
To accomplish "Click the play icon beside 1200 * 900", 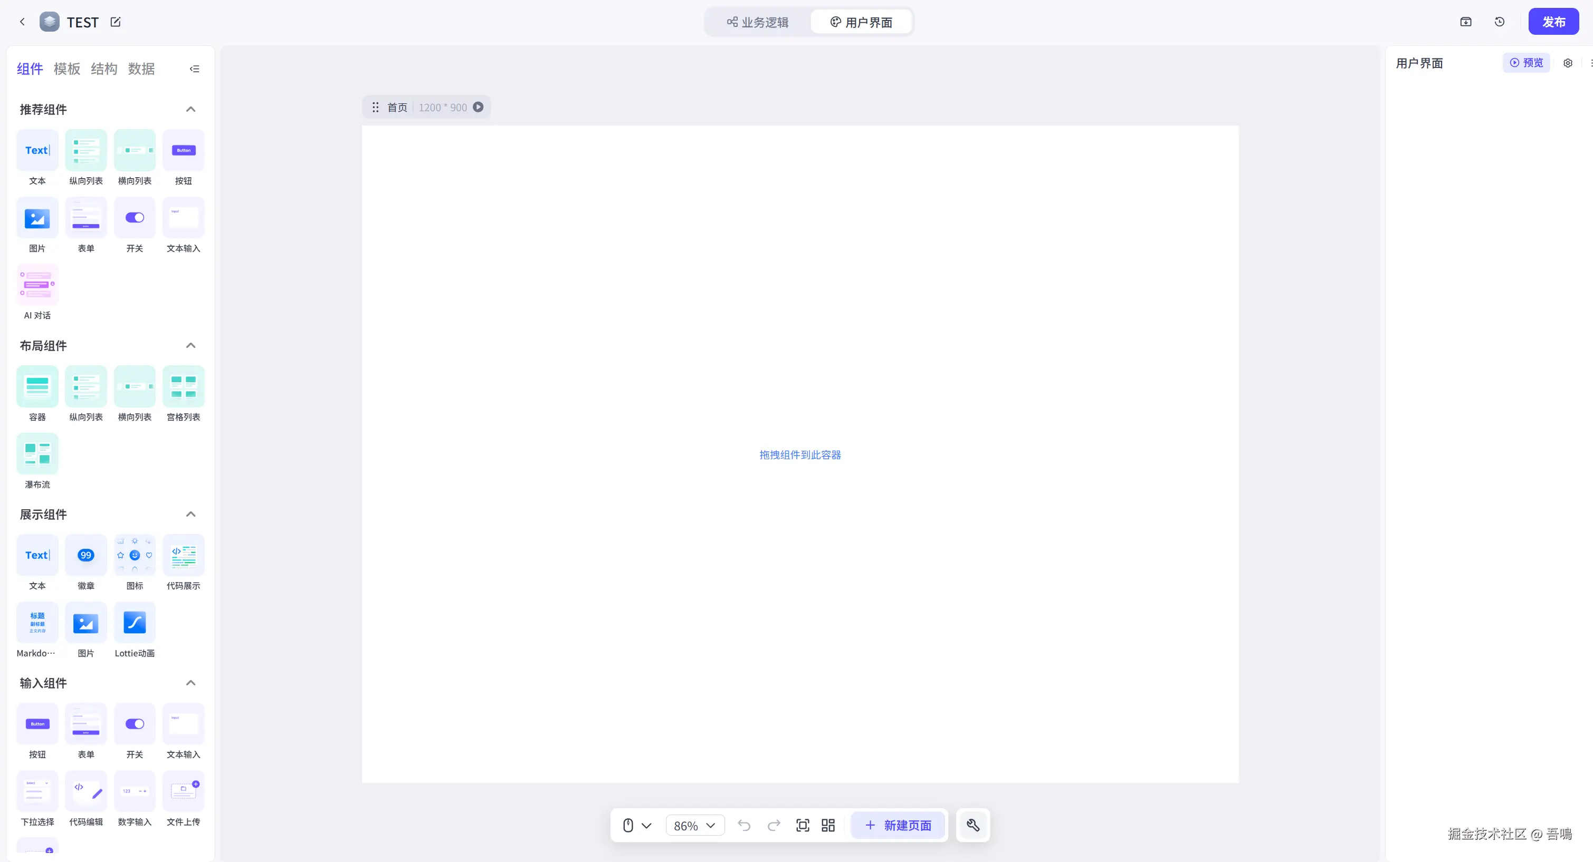I will pyautogui.click(x=478, y=107).
